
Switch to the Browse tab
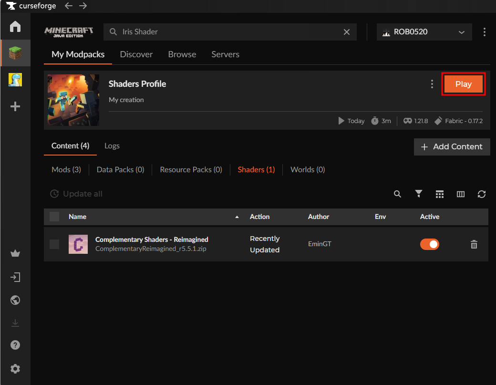pyautogui.click(x=182, y=54)
